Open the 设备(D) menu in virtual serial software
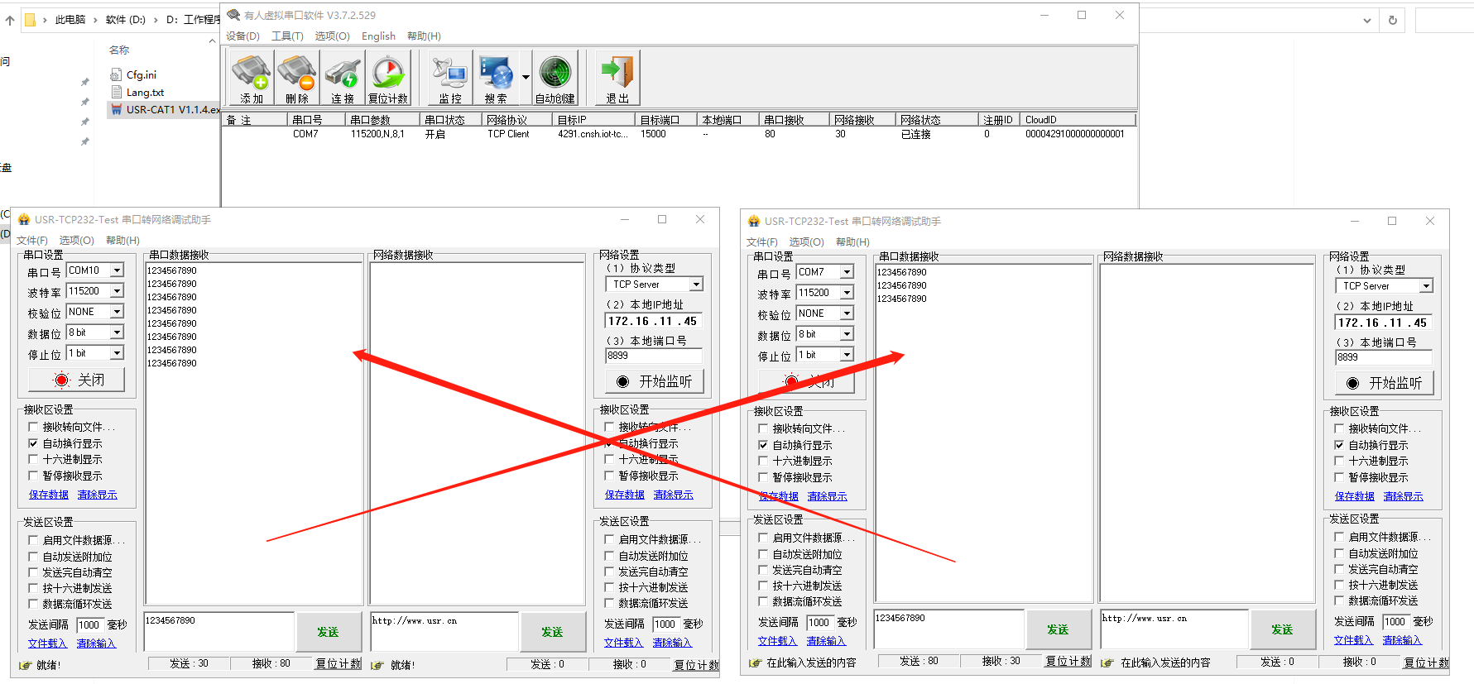1474x684 pixels. [x=242, y=36]
